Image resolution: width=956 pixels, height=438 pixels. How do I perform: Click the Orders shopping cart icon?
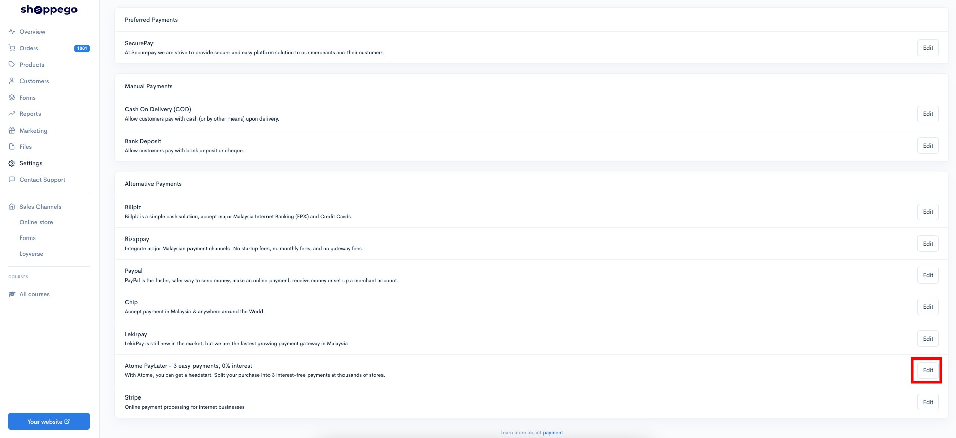click(x=12, y=48)
